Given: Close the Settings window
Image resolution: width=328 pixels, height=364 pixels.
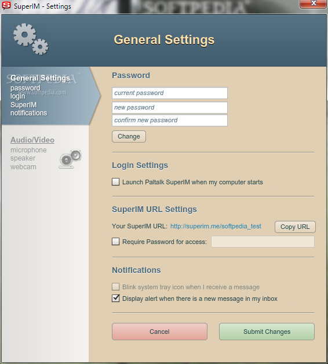Looking at the screenshot, I should click(x=314, y=3).
